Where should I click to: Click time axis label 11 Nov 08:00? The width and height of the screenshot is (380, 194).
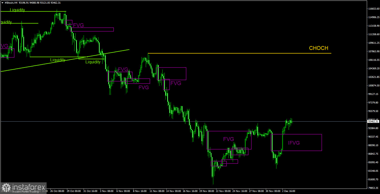click(x=157, y=191)
